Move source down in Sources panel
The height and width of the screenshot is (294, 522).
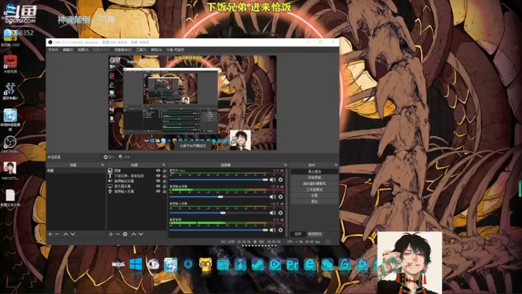coord(141,234)
